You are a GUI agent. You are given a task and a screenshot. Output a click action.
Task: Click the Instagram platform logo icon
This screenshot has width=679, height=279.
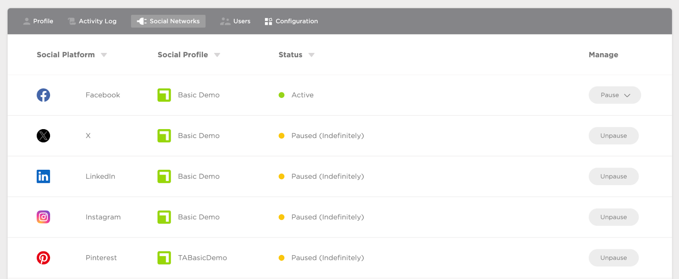pos(43,217)
